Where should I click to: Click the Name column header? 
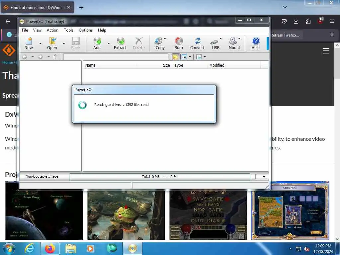point(110,65)
